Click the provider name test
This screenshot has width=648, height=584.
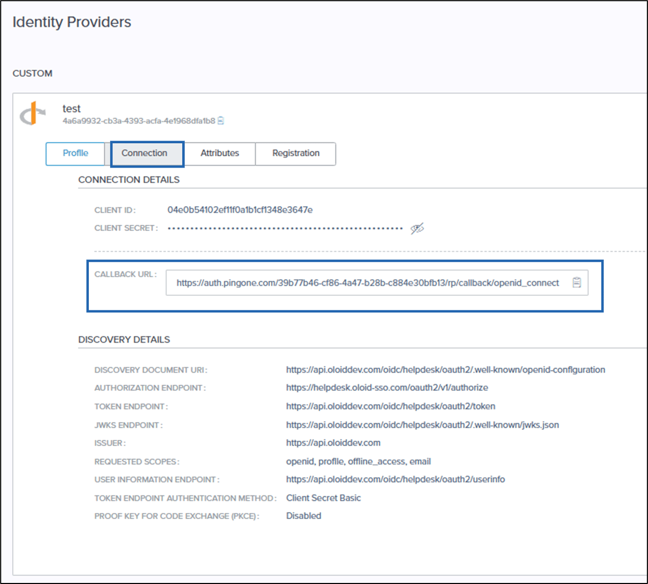point(71,108)
